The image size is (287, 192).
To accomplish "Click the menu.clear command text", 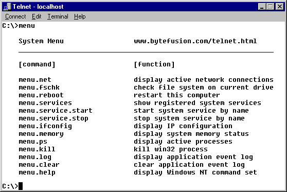I will [39, 165].
